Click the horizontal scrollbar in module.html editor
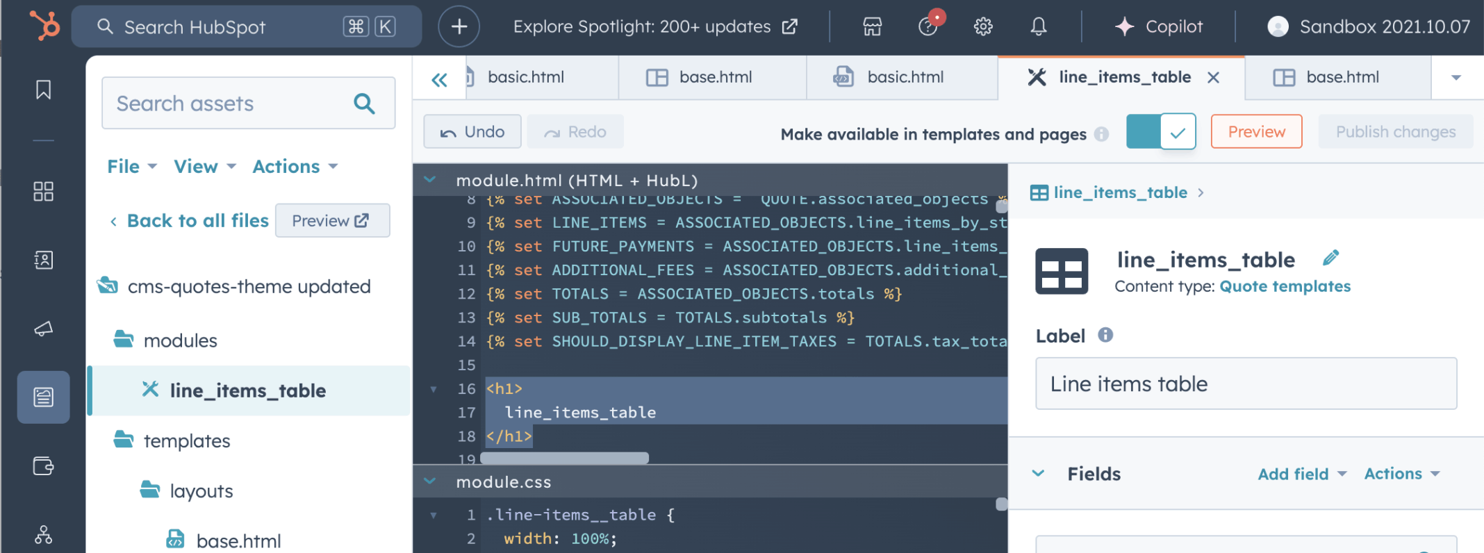This screenshot has height=553, width=1484. 564,458
